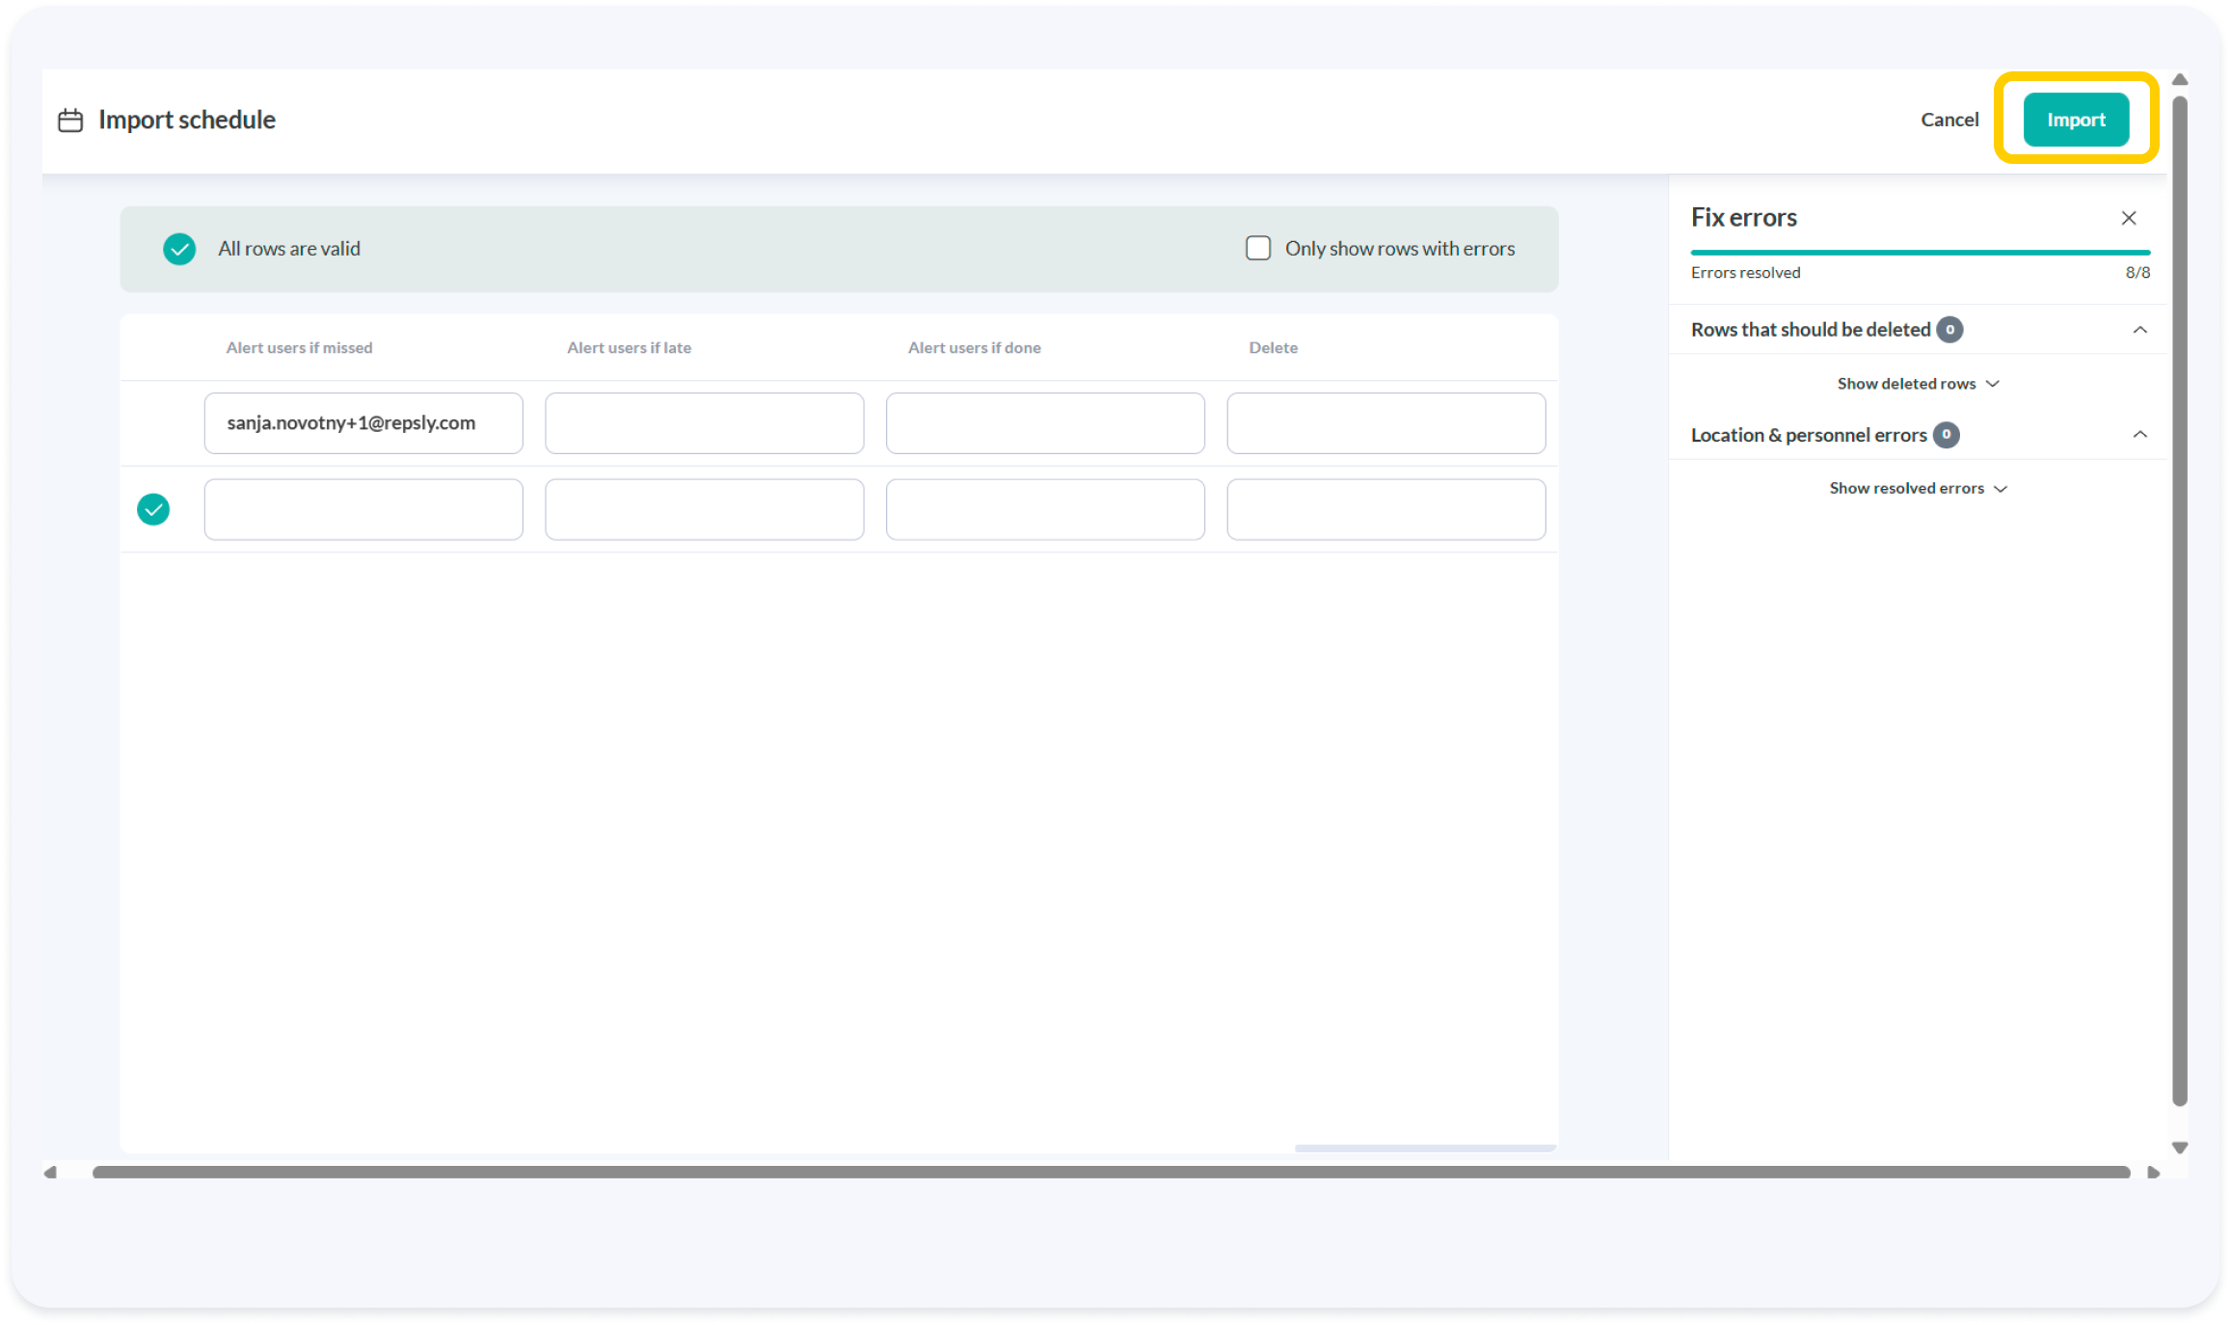Click first row Alert users if done field
This screenshot has width=2231, height=1325.
coord(1045,423)
